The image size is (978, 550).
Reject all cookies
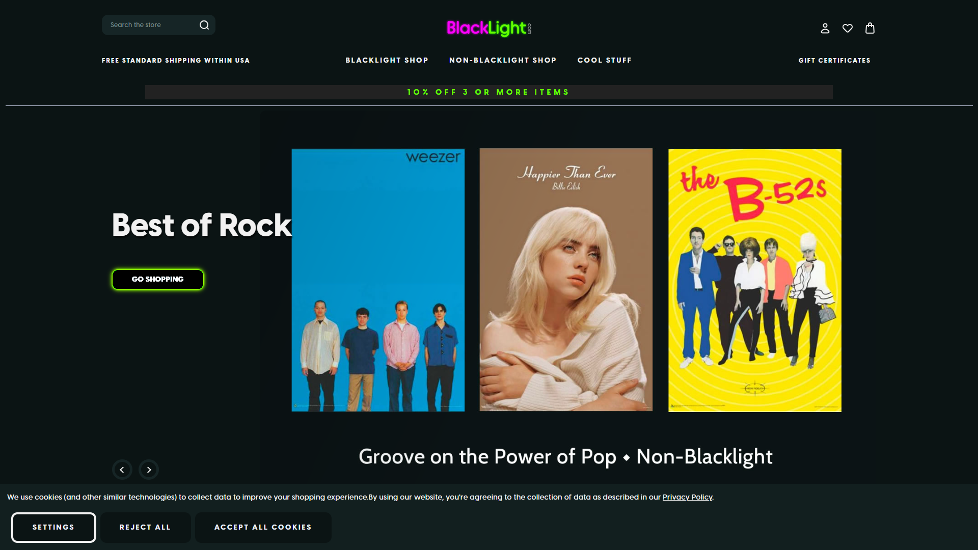click(x=145, y=527)
